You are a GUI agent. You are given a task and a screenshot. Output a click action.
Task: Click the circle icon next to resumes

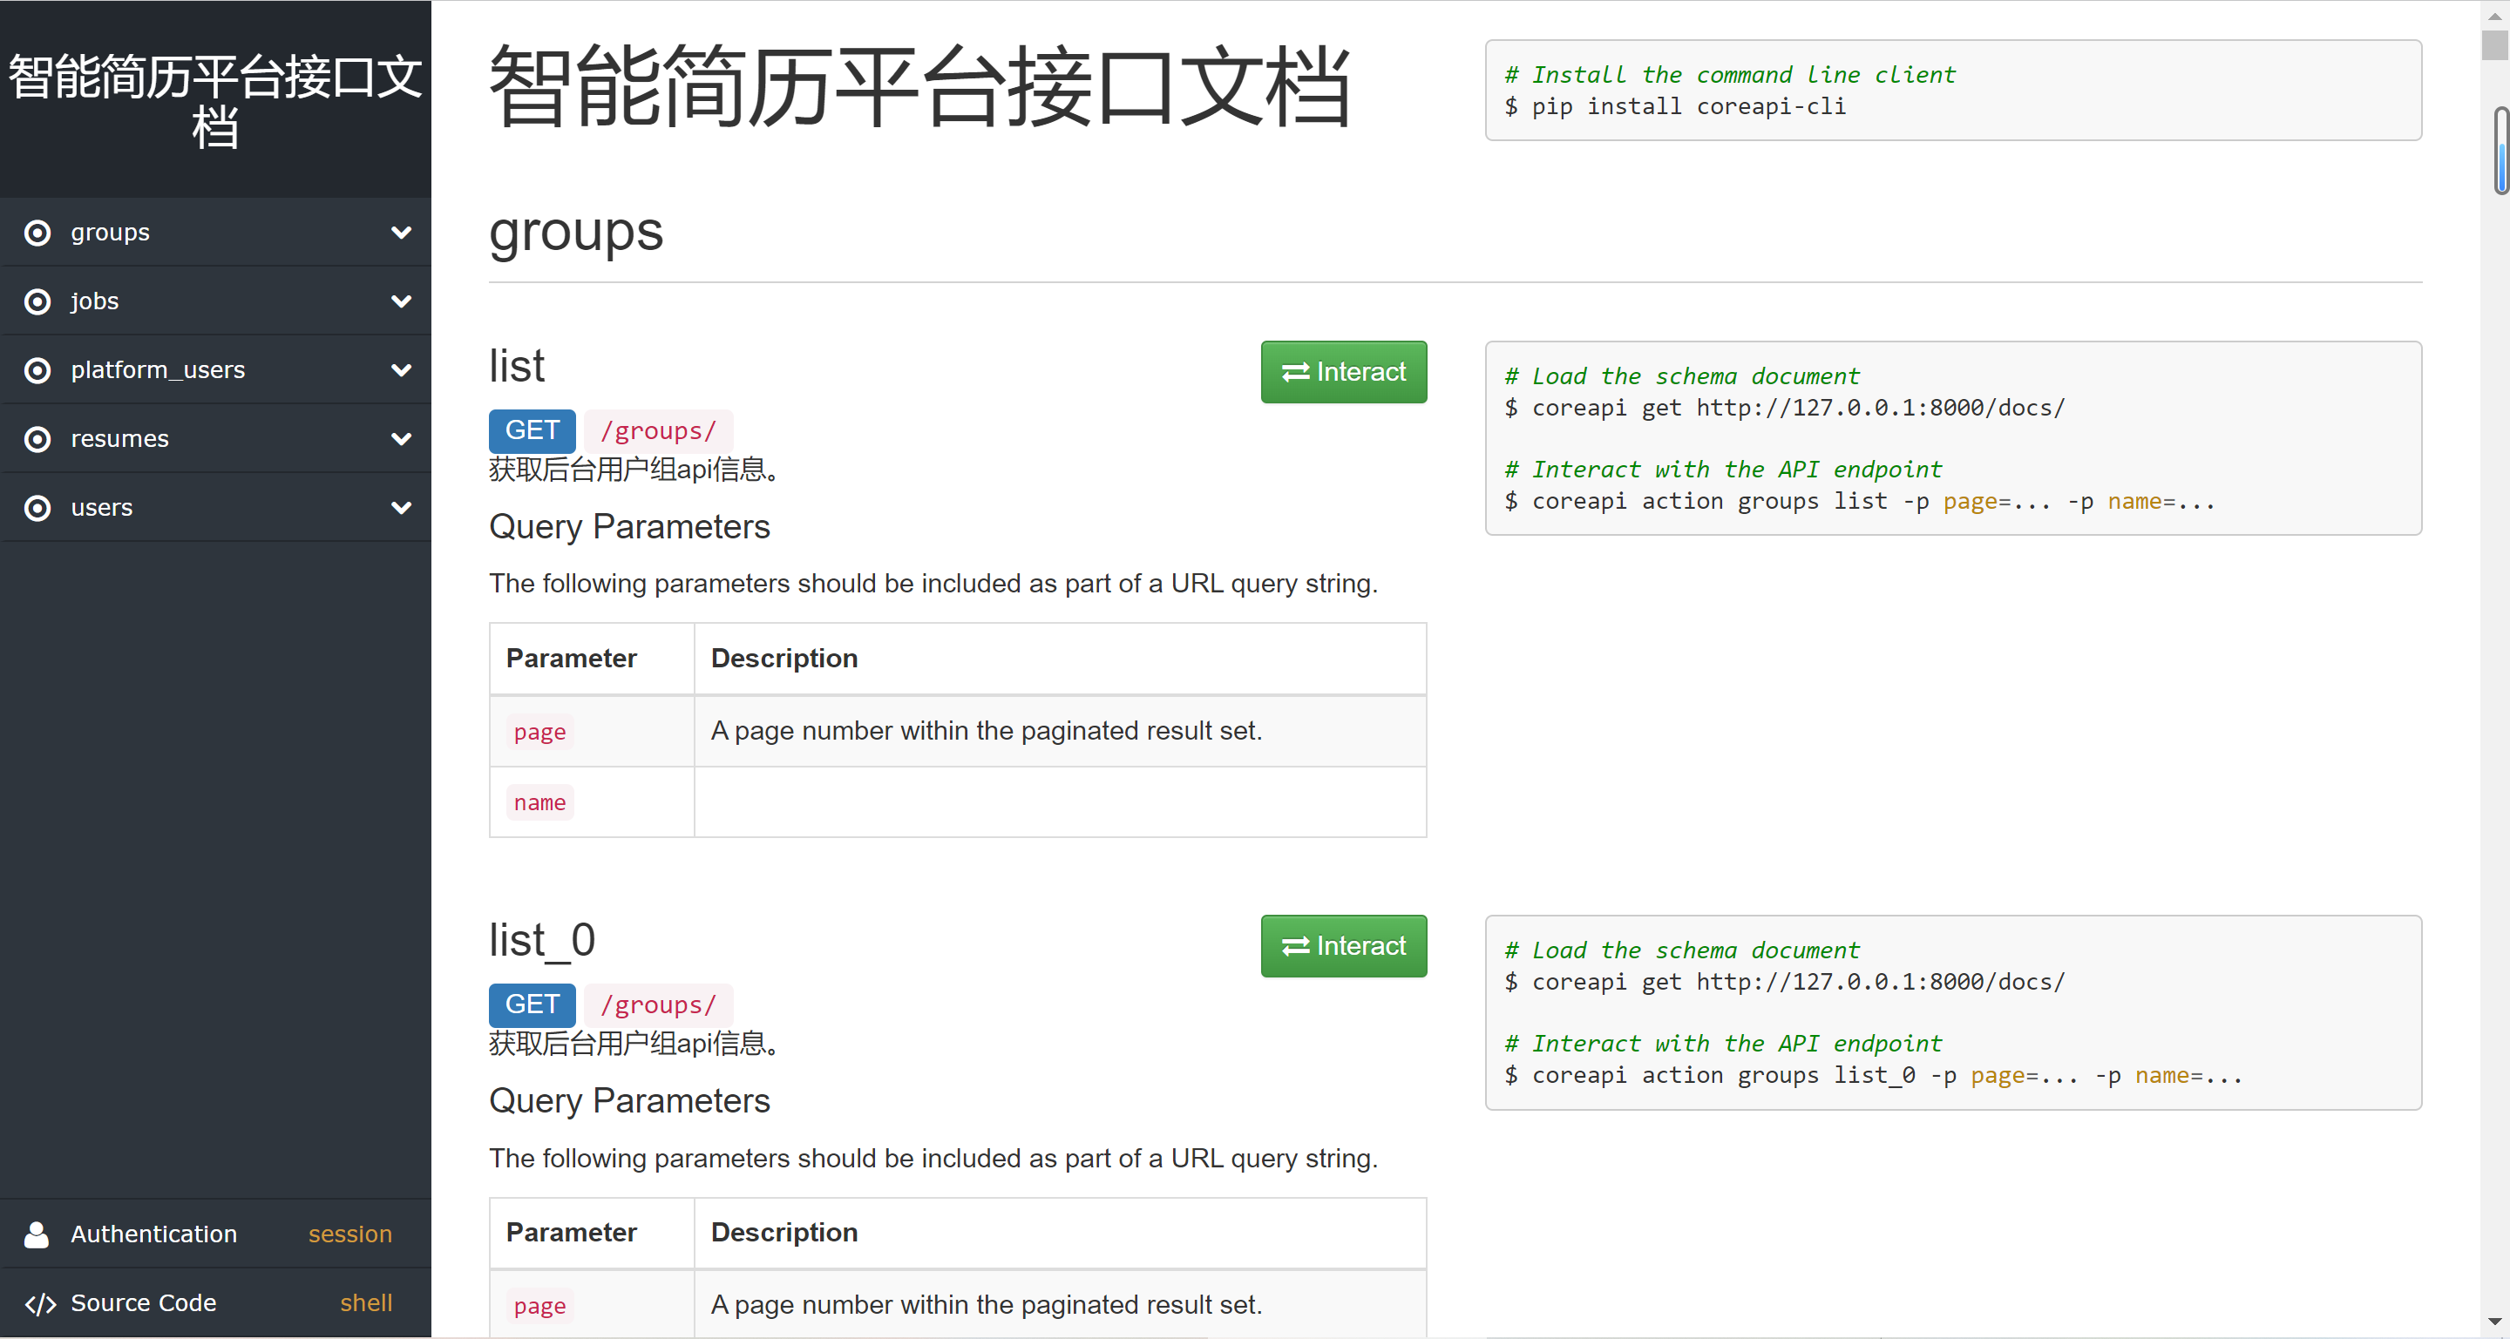(37, 439)
